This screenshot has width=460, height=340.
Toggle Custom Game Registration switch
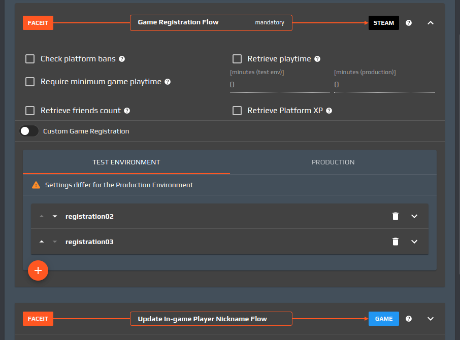[x=29, y=131]
